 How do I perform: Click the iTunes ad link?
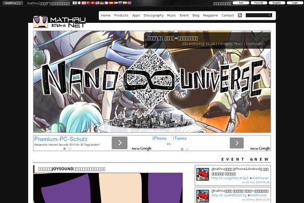(x=180, y=139)
